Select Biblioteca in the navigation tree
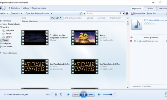Screen dimensions: 167x100 [x=6, y=21]
